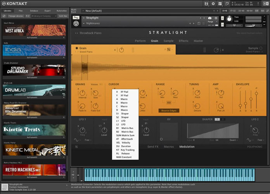Viewport: 270px width, 194px height.
Task: Click the camera snapshot icon for Straylight
Action: 210,18
